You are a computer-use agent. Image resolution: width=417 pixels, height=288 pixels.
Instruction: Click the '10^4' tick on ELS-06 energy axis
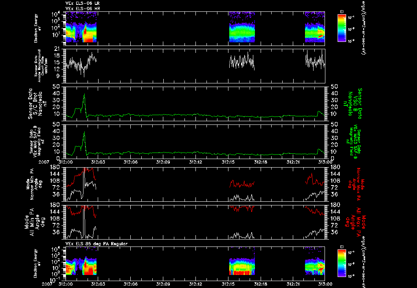pos(55,14)
